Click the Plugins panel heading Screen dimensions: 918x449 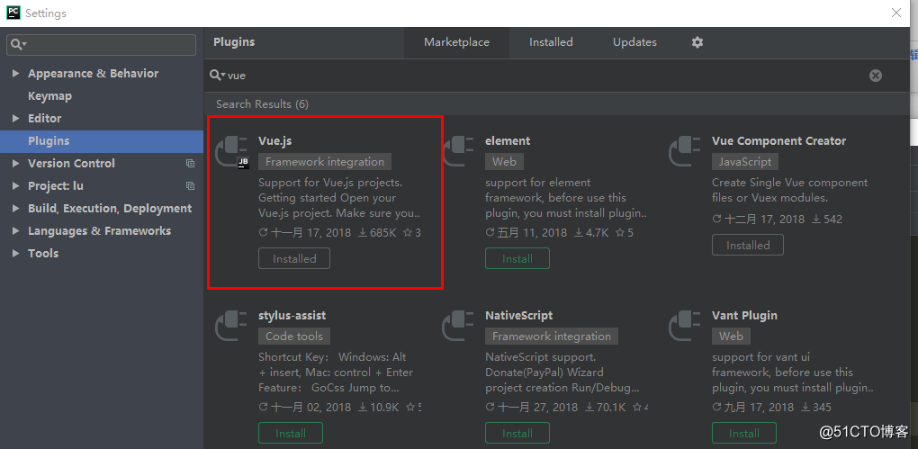234,42
